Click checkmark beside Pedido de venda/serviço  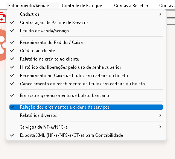12,31
